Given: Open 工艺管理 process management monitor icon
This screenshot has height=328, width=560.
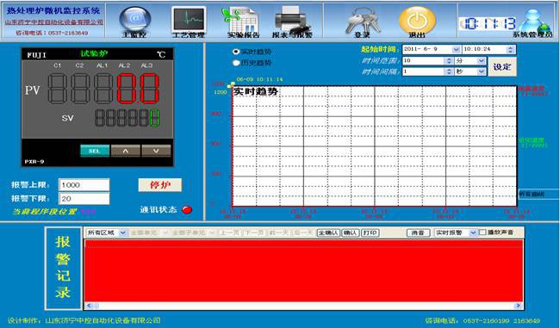Looking at the screenshot, I should coord(189,19).
